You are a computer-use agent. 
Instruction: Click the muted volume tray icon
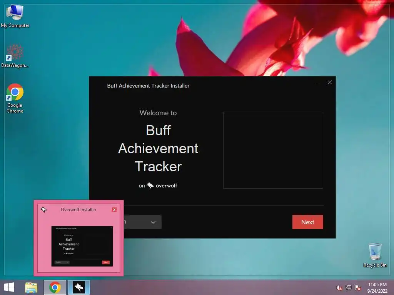coord(339,288)
